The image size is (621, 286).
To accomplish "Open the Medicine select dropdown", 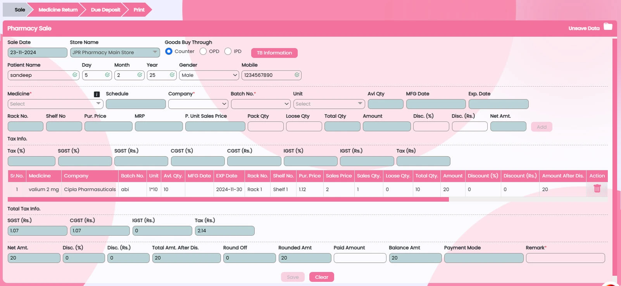I will pyautogui.click(x=55, y=104).
